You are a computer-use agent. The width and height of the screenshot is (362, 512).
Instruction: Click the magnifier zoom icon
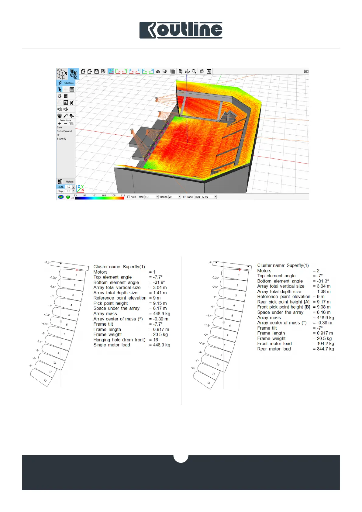coord(194,71)
